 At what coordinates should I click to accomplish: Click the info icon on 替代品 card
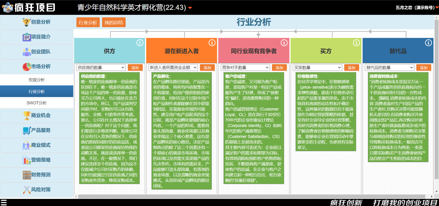[428, 43]
